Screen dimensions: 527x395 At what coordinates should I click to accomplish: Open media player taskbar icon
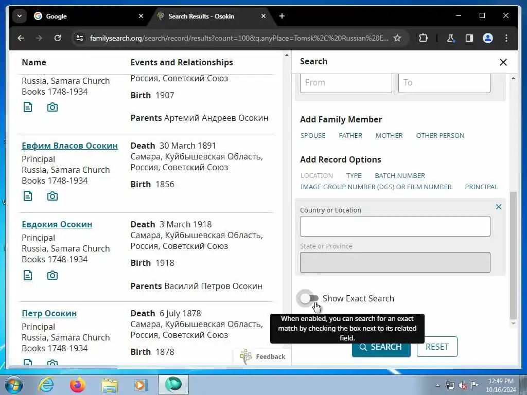point(140,385)
